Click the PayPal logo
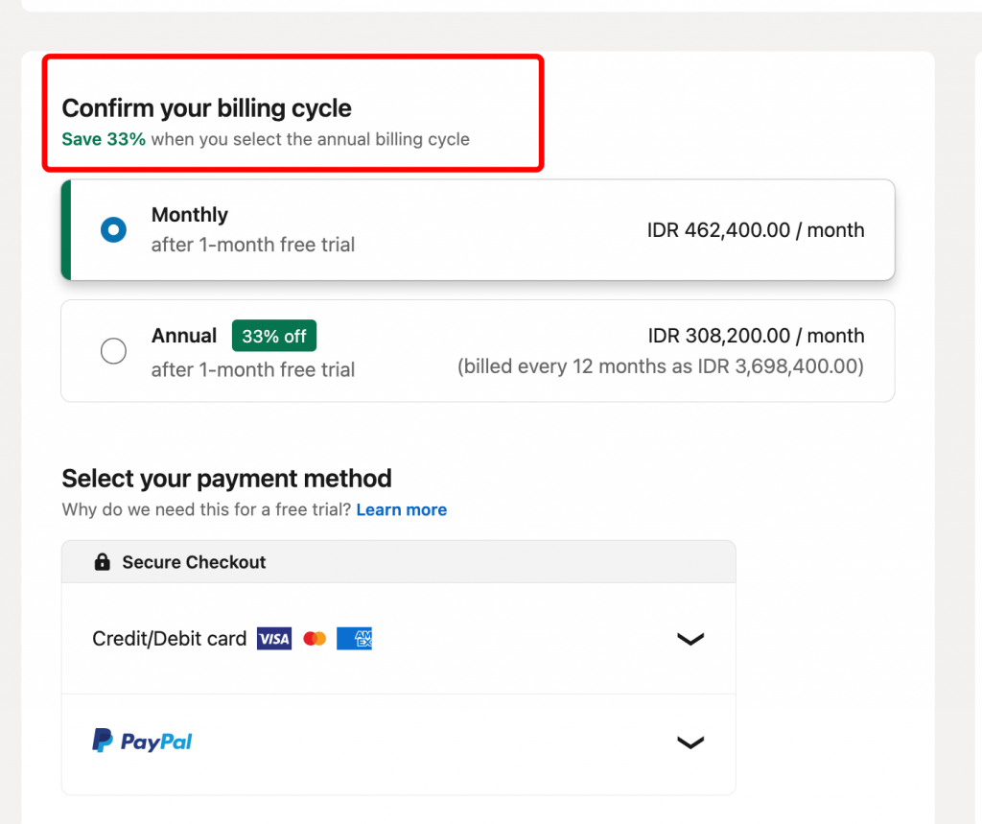982x824 pixels. pyautogui.click(x=142, y=741)
